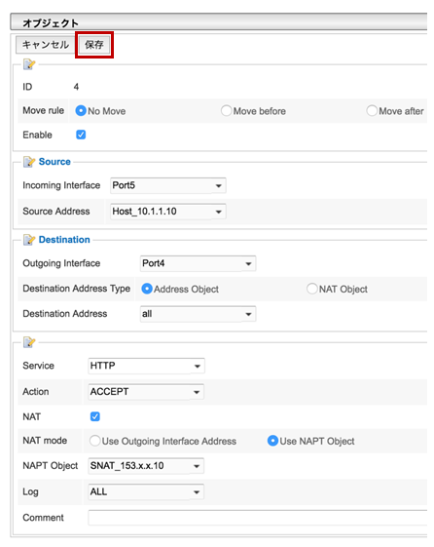Click the 保存 save button
This screenshot has width=434, height=547.
[94, 45]
